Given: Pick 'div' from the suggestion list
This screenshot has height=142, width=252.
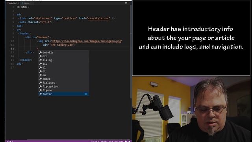Looking at the screenshot, I should (x=64, y=64).
